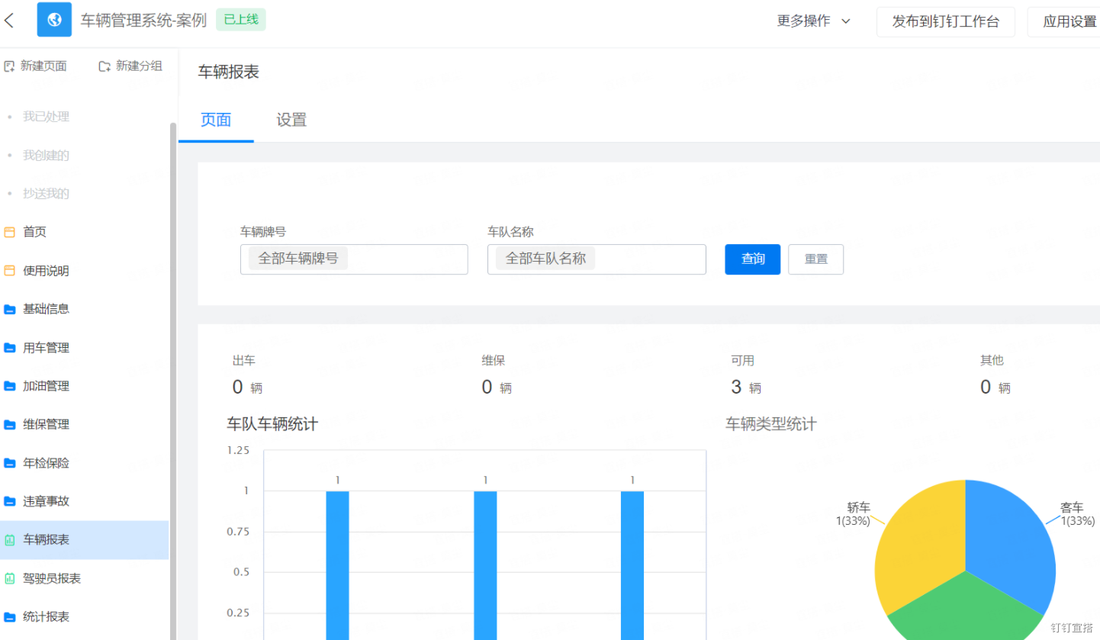Image resolution: width=1100 pixels, height=640 pixels.
Task: Click the 车队车辆统计 chart title
Action: 272,424
